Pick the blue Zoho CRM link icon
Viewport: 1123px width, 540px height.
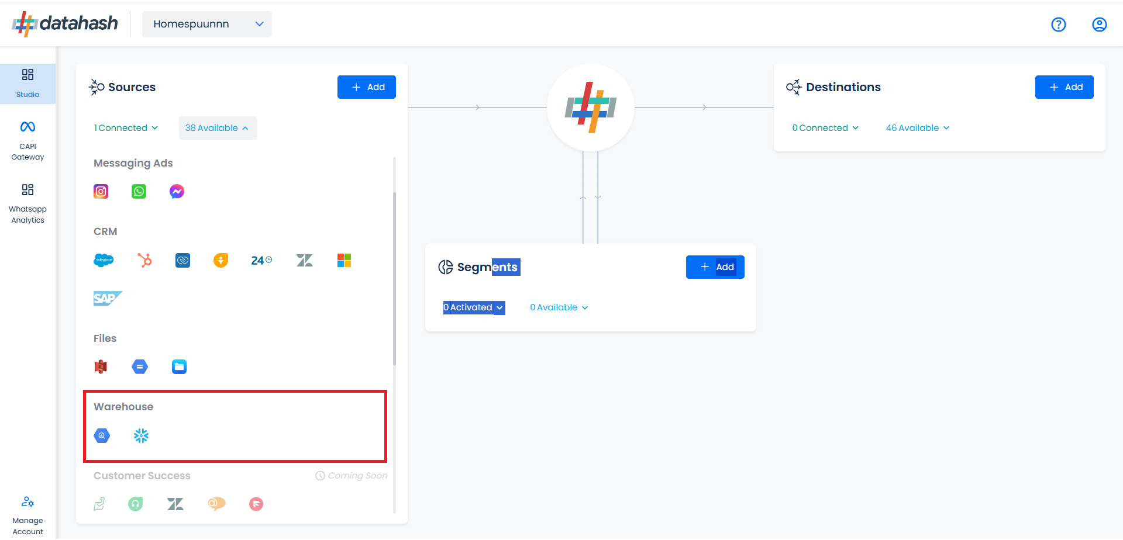click(183, 260)
